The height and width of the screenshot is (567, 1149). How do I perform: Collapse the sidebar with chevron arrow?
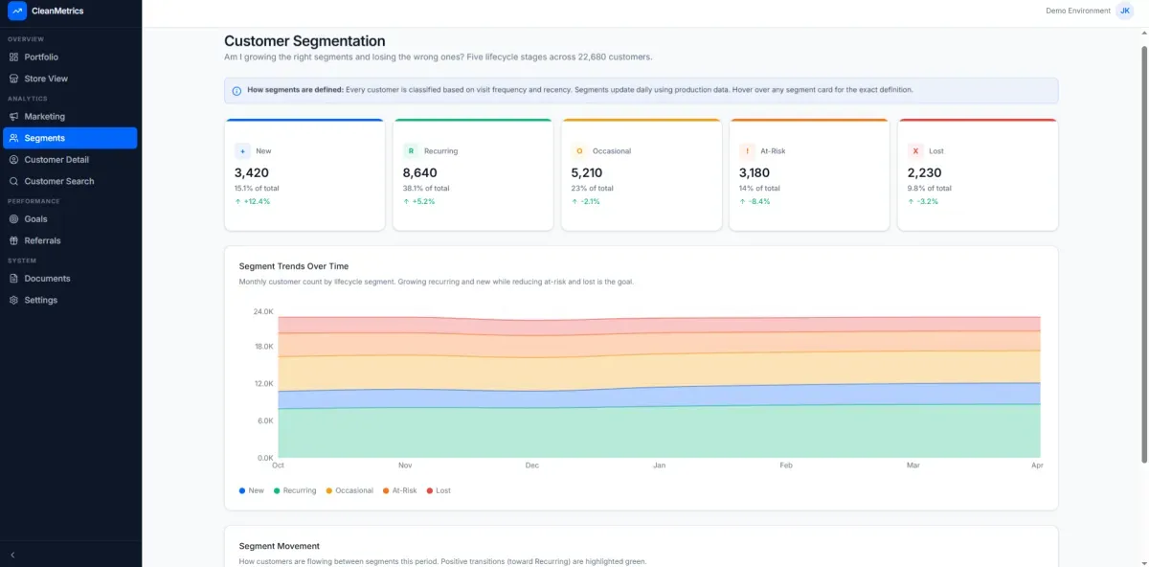pyautogui.click(x=12, y=555)
